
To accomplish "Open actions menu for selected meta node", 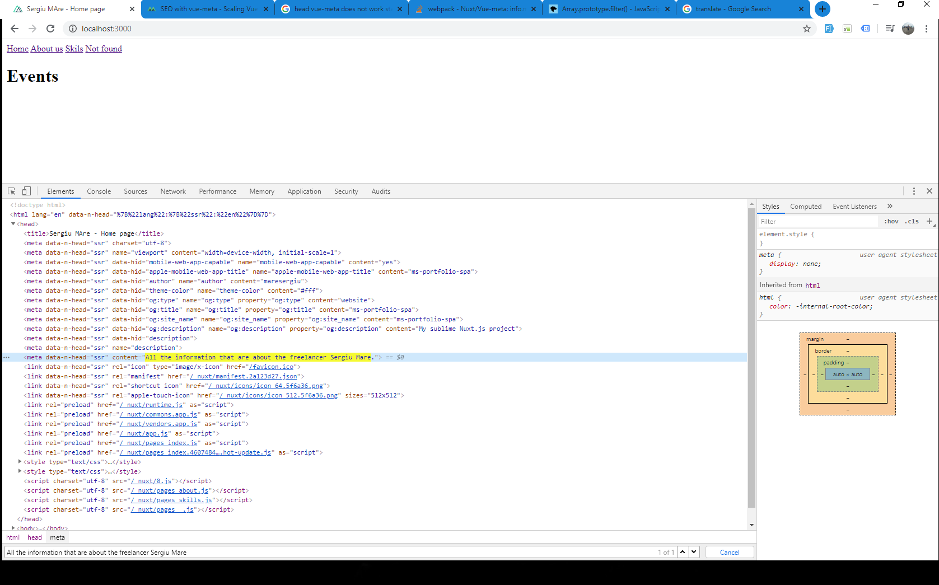I will point(6,357).
